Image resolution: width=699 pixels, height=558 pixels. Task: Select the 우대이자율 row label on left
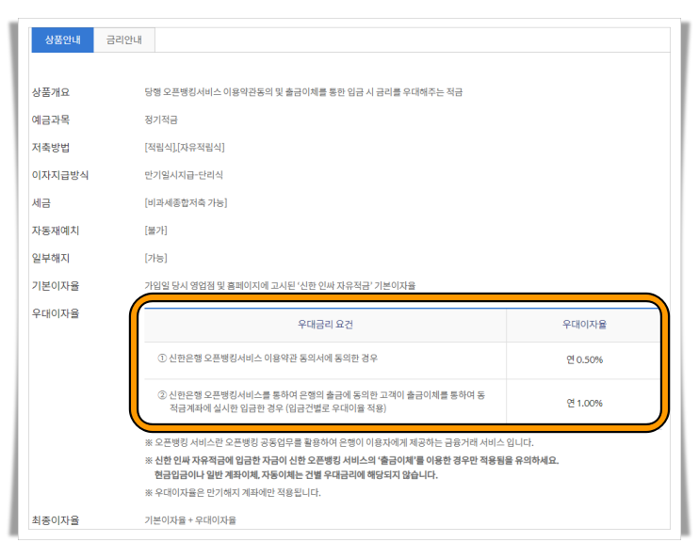point(56,313)
